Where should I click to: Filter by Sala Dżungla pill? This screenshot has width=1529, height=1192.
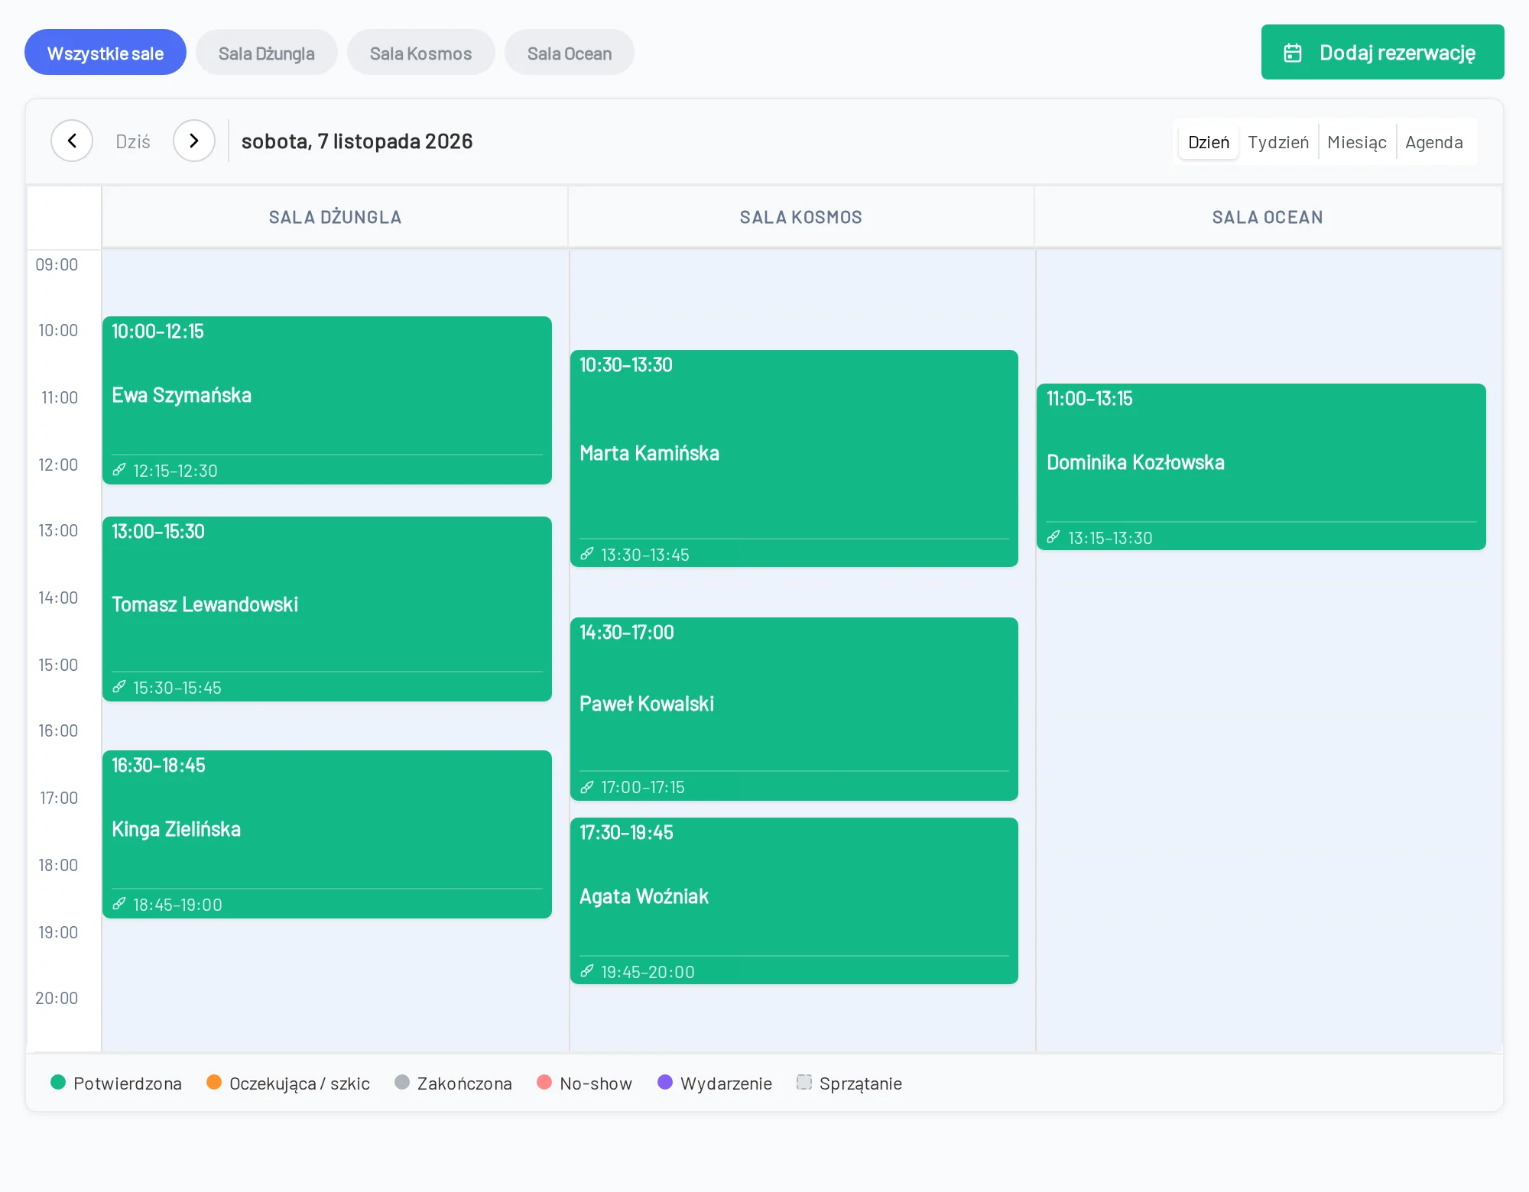click(267, 53)
